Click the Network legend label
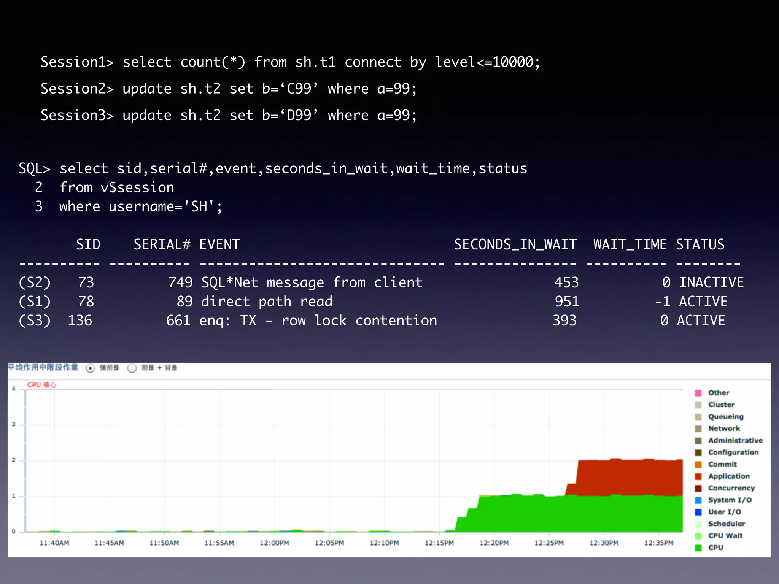Viewport: 779px width, 584px height. click(724, 428)
